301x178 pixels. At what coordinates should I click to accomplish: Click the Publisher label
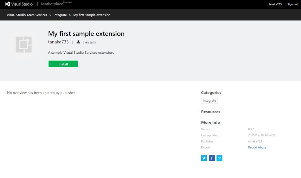tap(207, 141)
